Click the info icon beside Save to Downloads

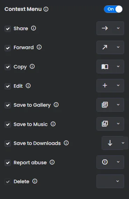point(66,143)
